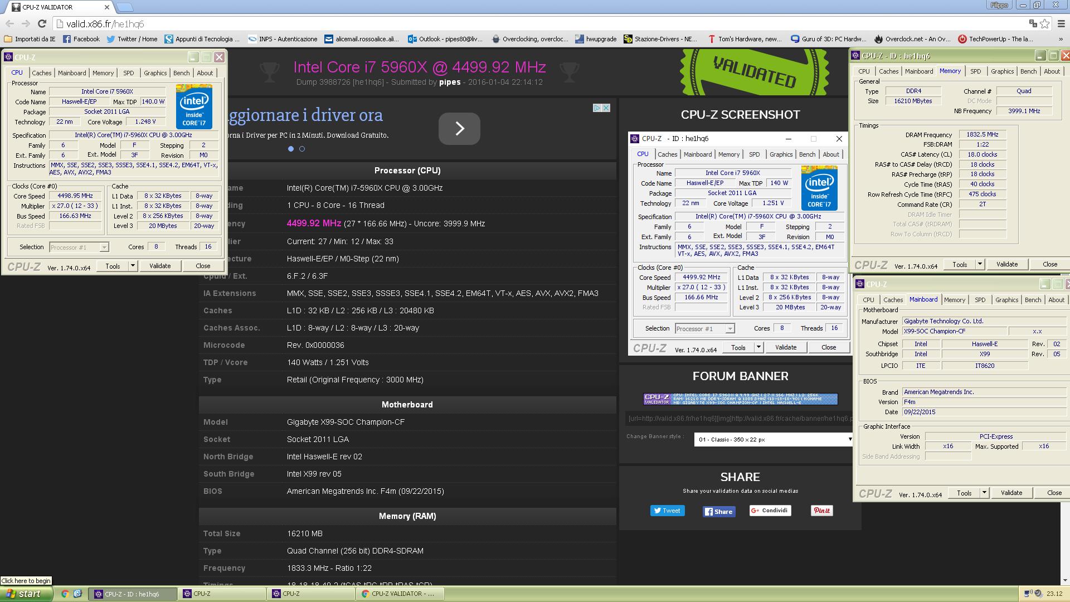Open the Chrome menu icon

click(1061, 23)
